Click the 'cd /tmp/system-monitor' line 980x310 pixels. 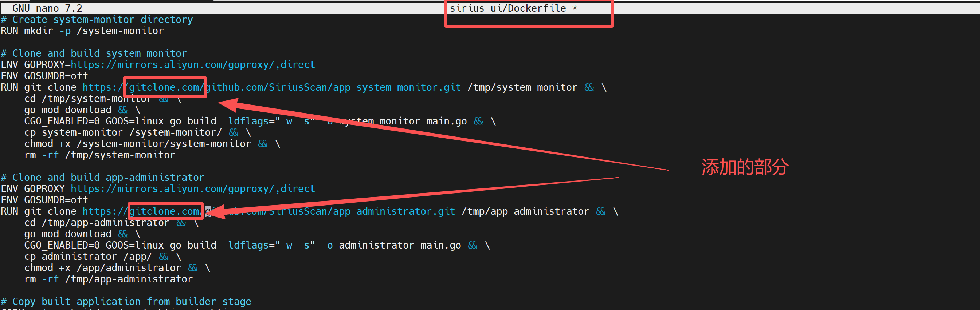(103, 99)
